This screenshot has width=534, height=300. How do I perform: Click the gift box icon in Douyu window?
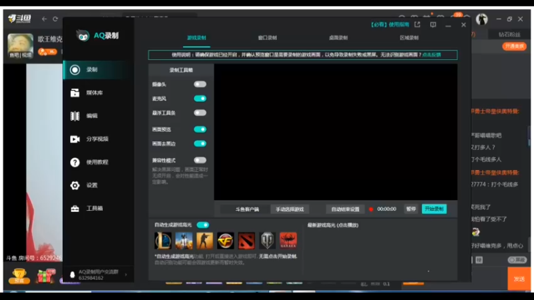[46, 276]
